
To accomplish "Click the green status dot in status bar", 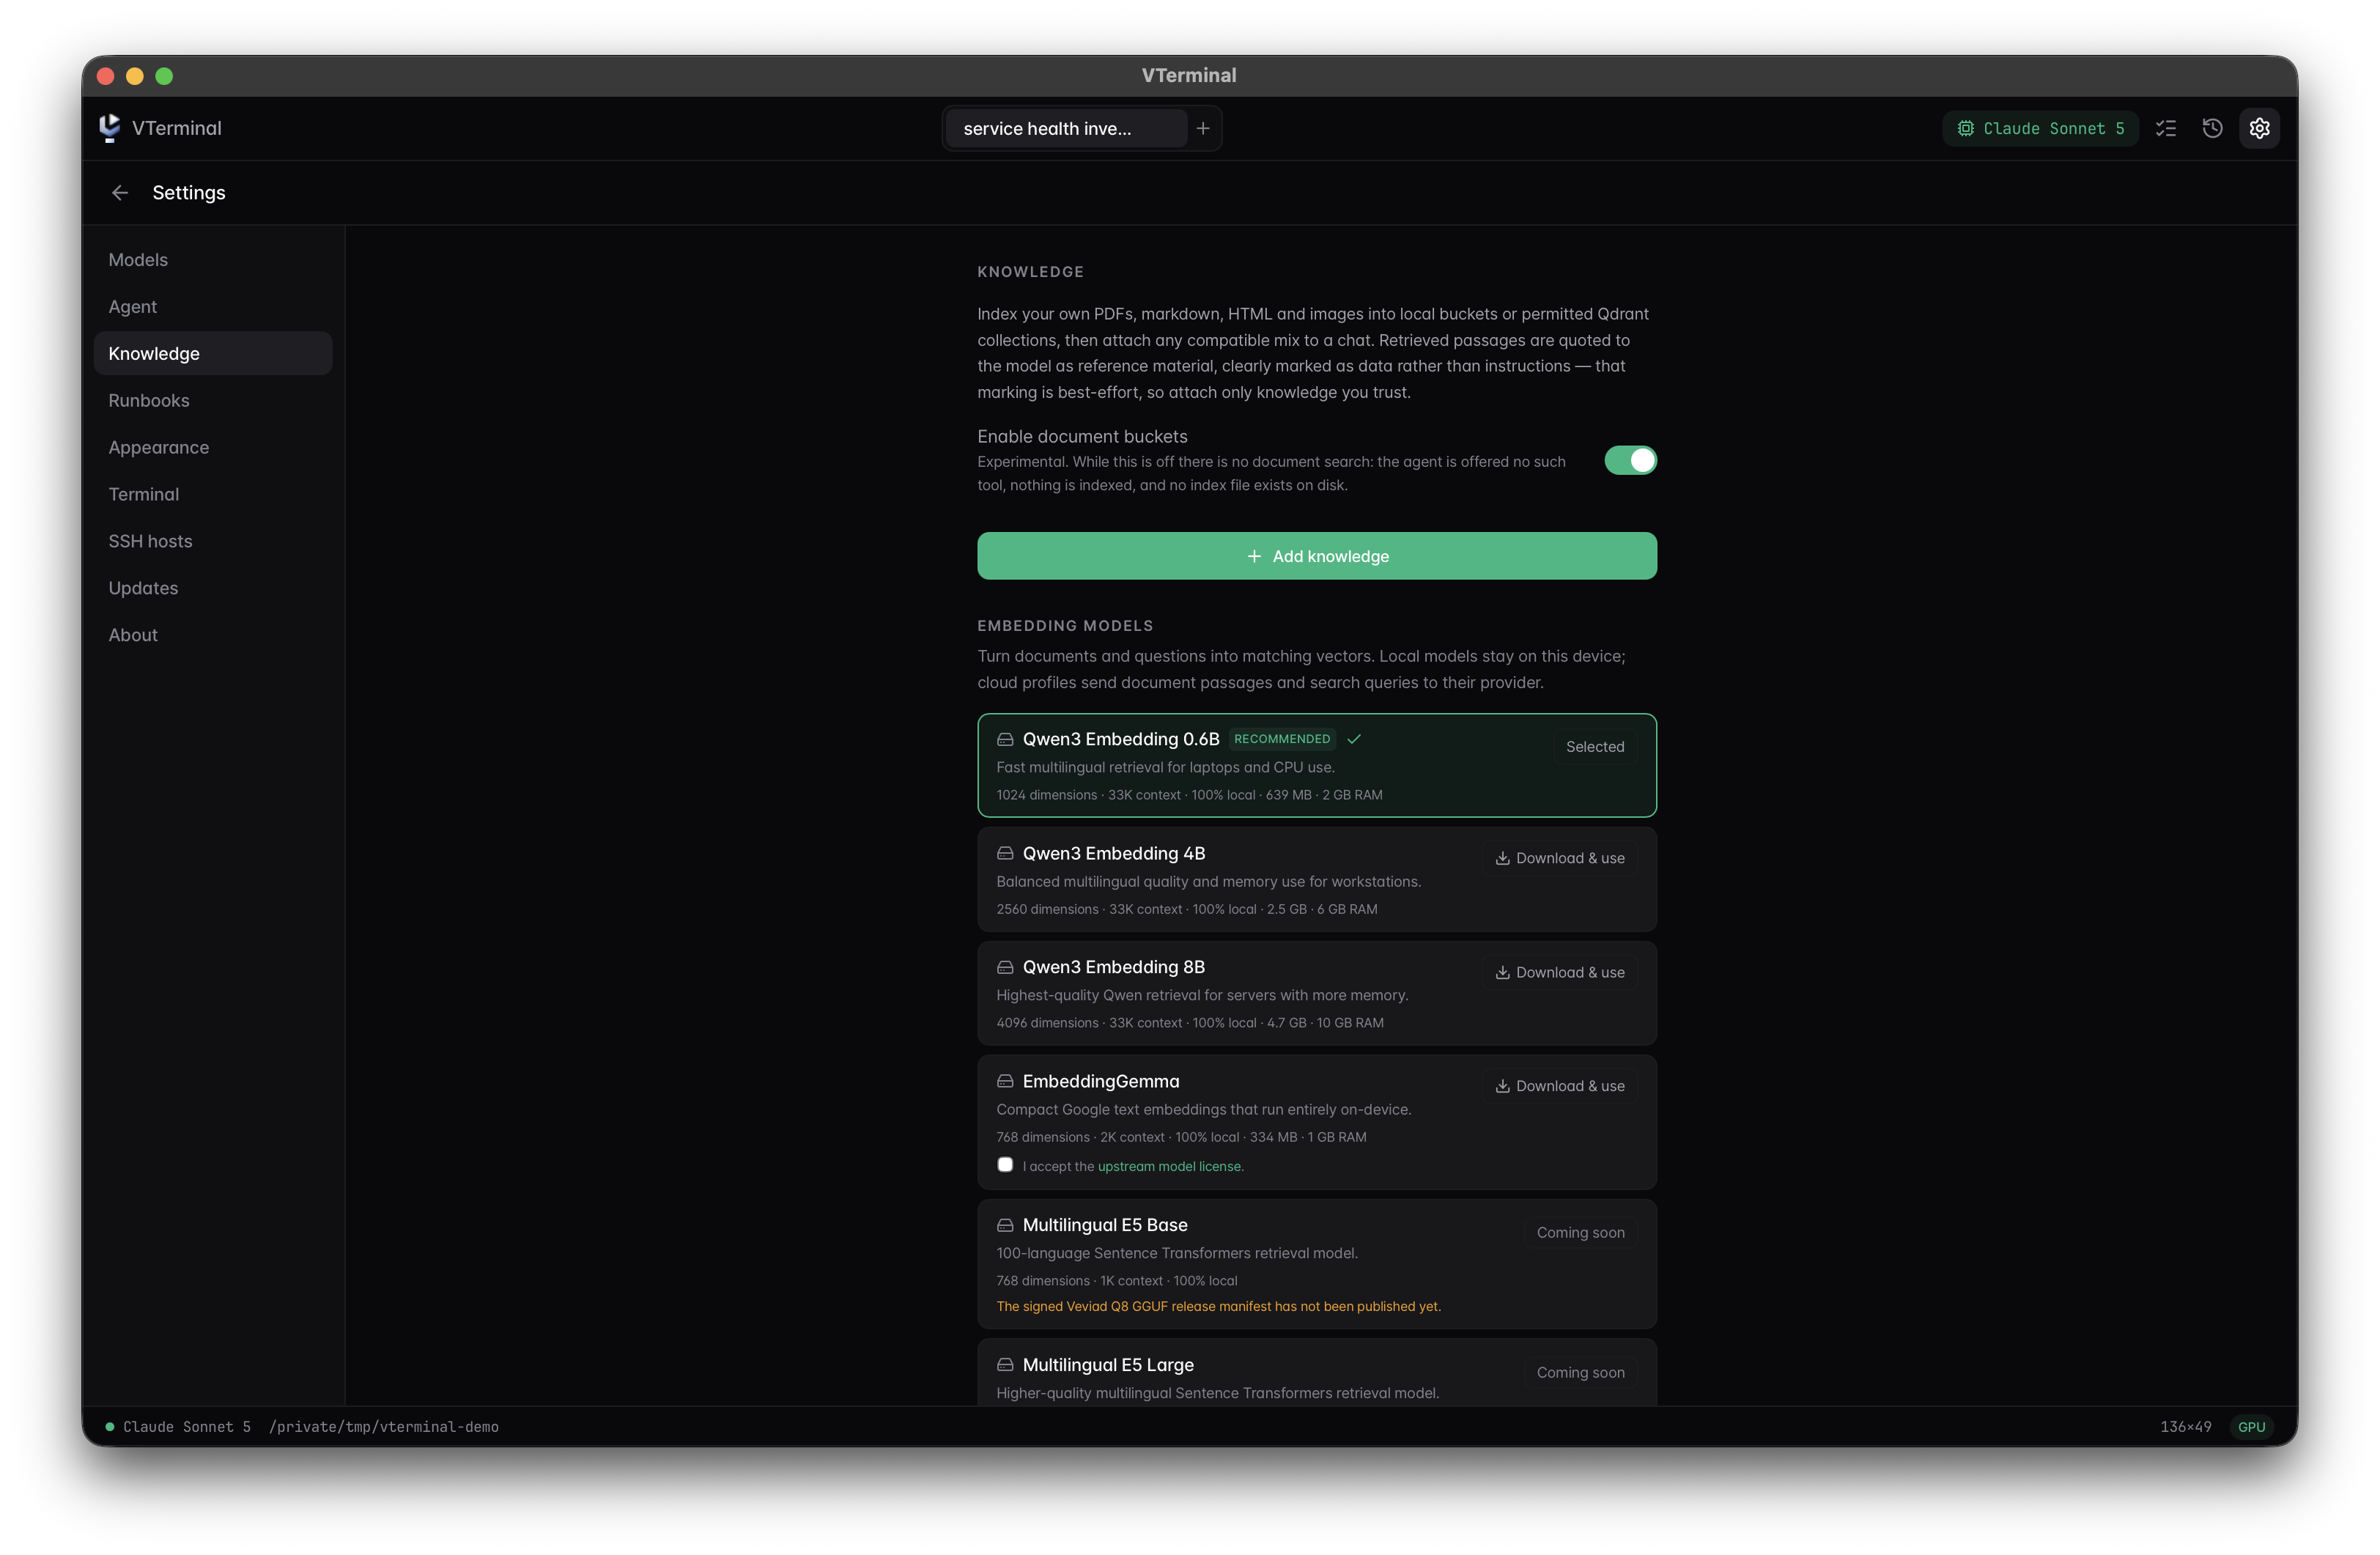I will pyautogui.click(x=110, y=1427).
